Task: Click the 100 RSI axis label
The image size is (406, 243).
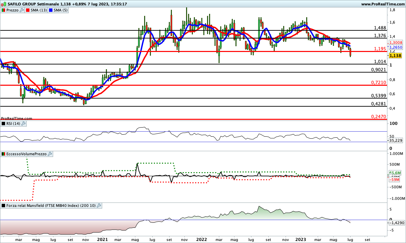Action: (393, 124)
